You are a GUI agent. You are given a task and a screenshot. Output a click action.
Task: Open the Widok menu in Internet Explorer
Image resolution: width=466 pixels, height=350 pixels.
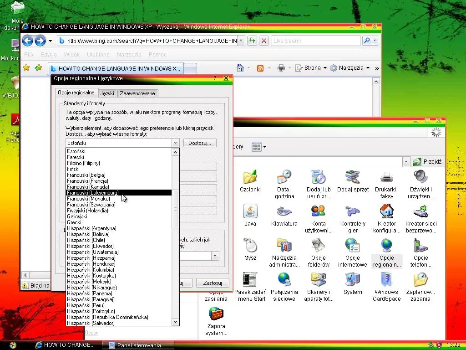pos(71,55)
